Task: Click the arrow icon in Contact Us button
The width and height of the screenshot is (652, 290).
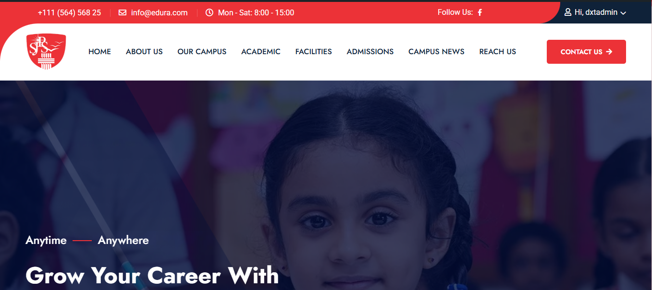Action: point(609,52)
